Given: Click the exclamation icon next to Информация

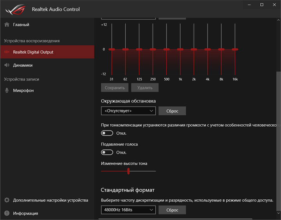Looking at the screenshot, I should pyautogui.click(x=7, y=213).
